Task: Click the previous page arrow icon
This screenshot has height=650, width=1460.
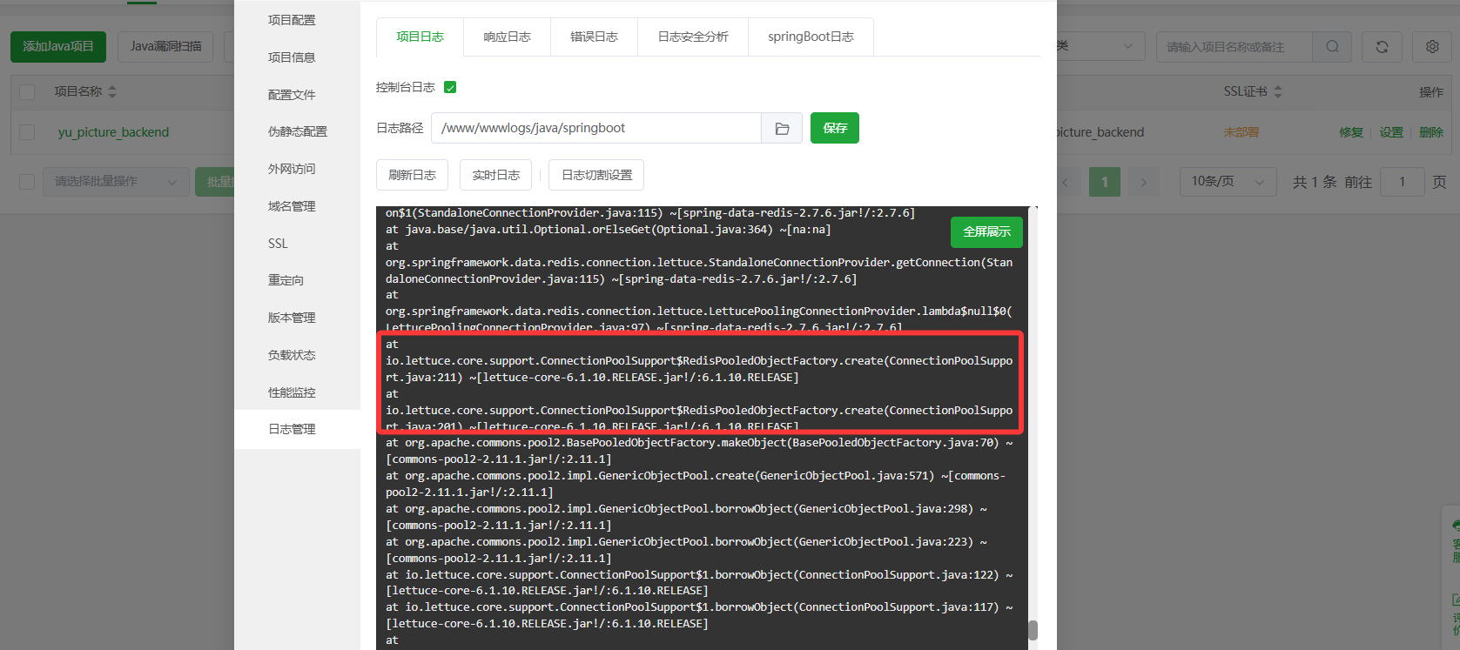Action: [x=1066, y=182]
